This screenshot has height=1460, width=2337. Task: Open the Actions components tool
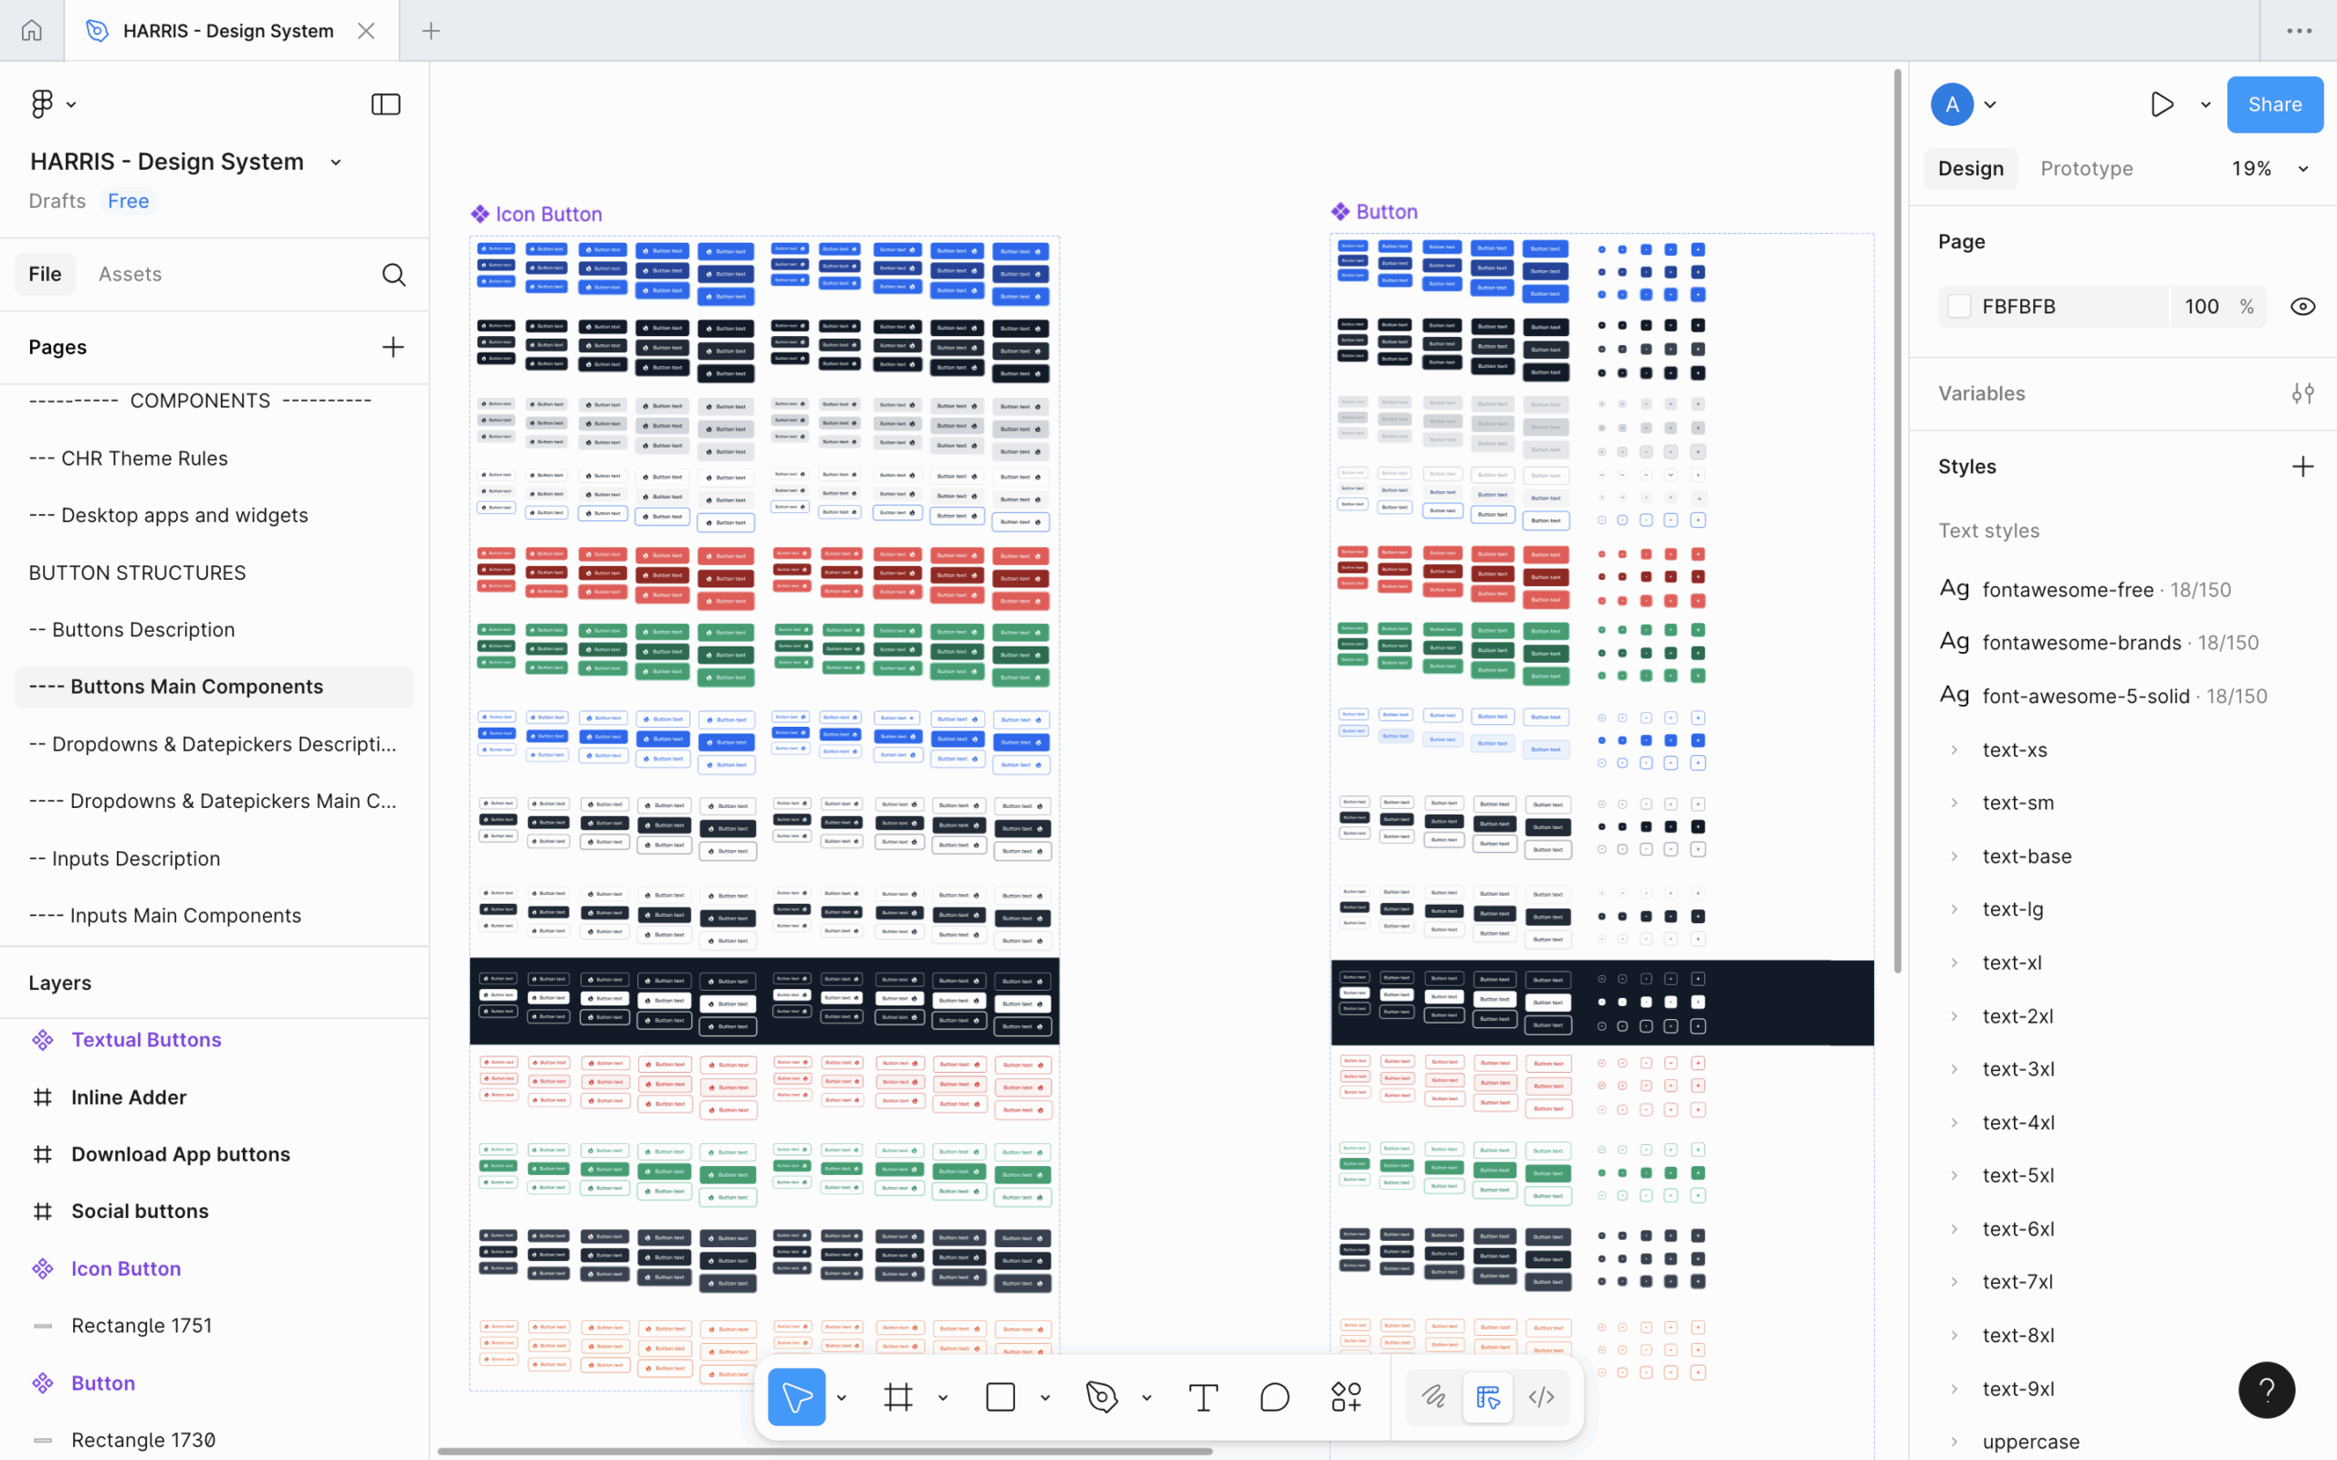(x=1346, y=1397)
